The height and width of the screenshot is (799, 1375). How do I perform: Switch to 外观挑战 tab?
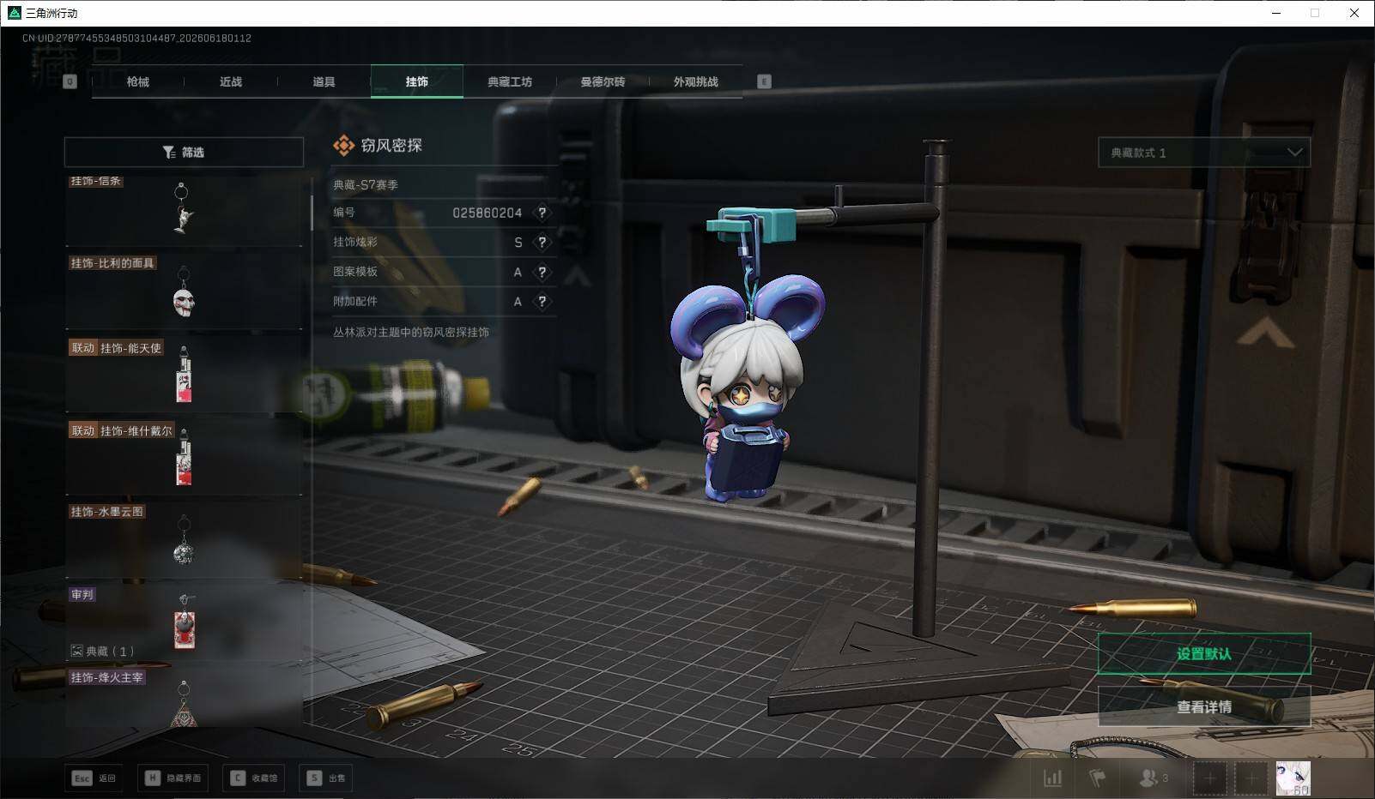coord(695,81)
